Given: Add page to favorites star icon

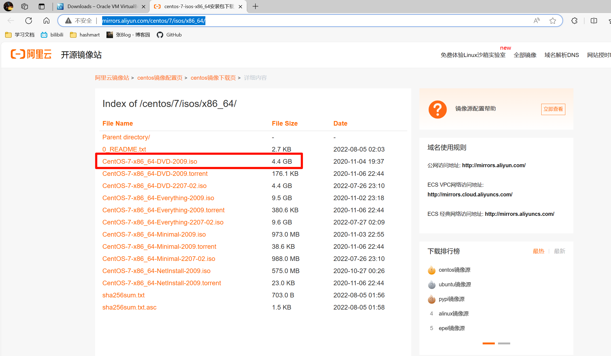Looking at the screenshot, I should [553, 21].
